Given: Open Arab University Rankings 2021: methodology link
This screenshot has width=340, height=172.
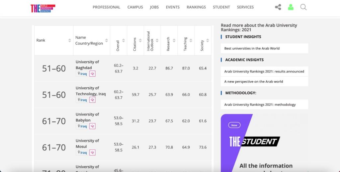Looking at the screenshot, I should click(260, 105).
